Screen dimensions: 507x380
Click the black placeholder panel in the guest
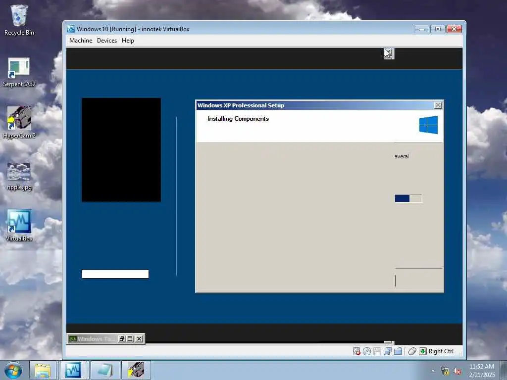pos(121,150)
